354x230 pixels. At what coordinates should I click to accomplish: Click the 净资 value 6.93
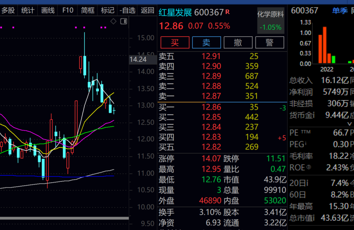pos(213,222)
